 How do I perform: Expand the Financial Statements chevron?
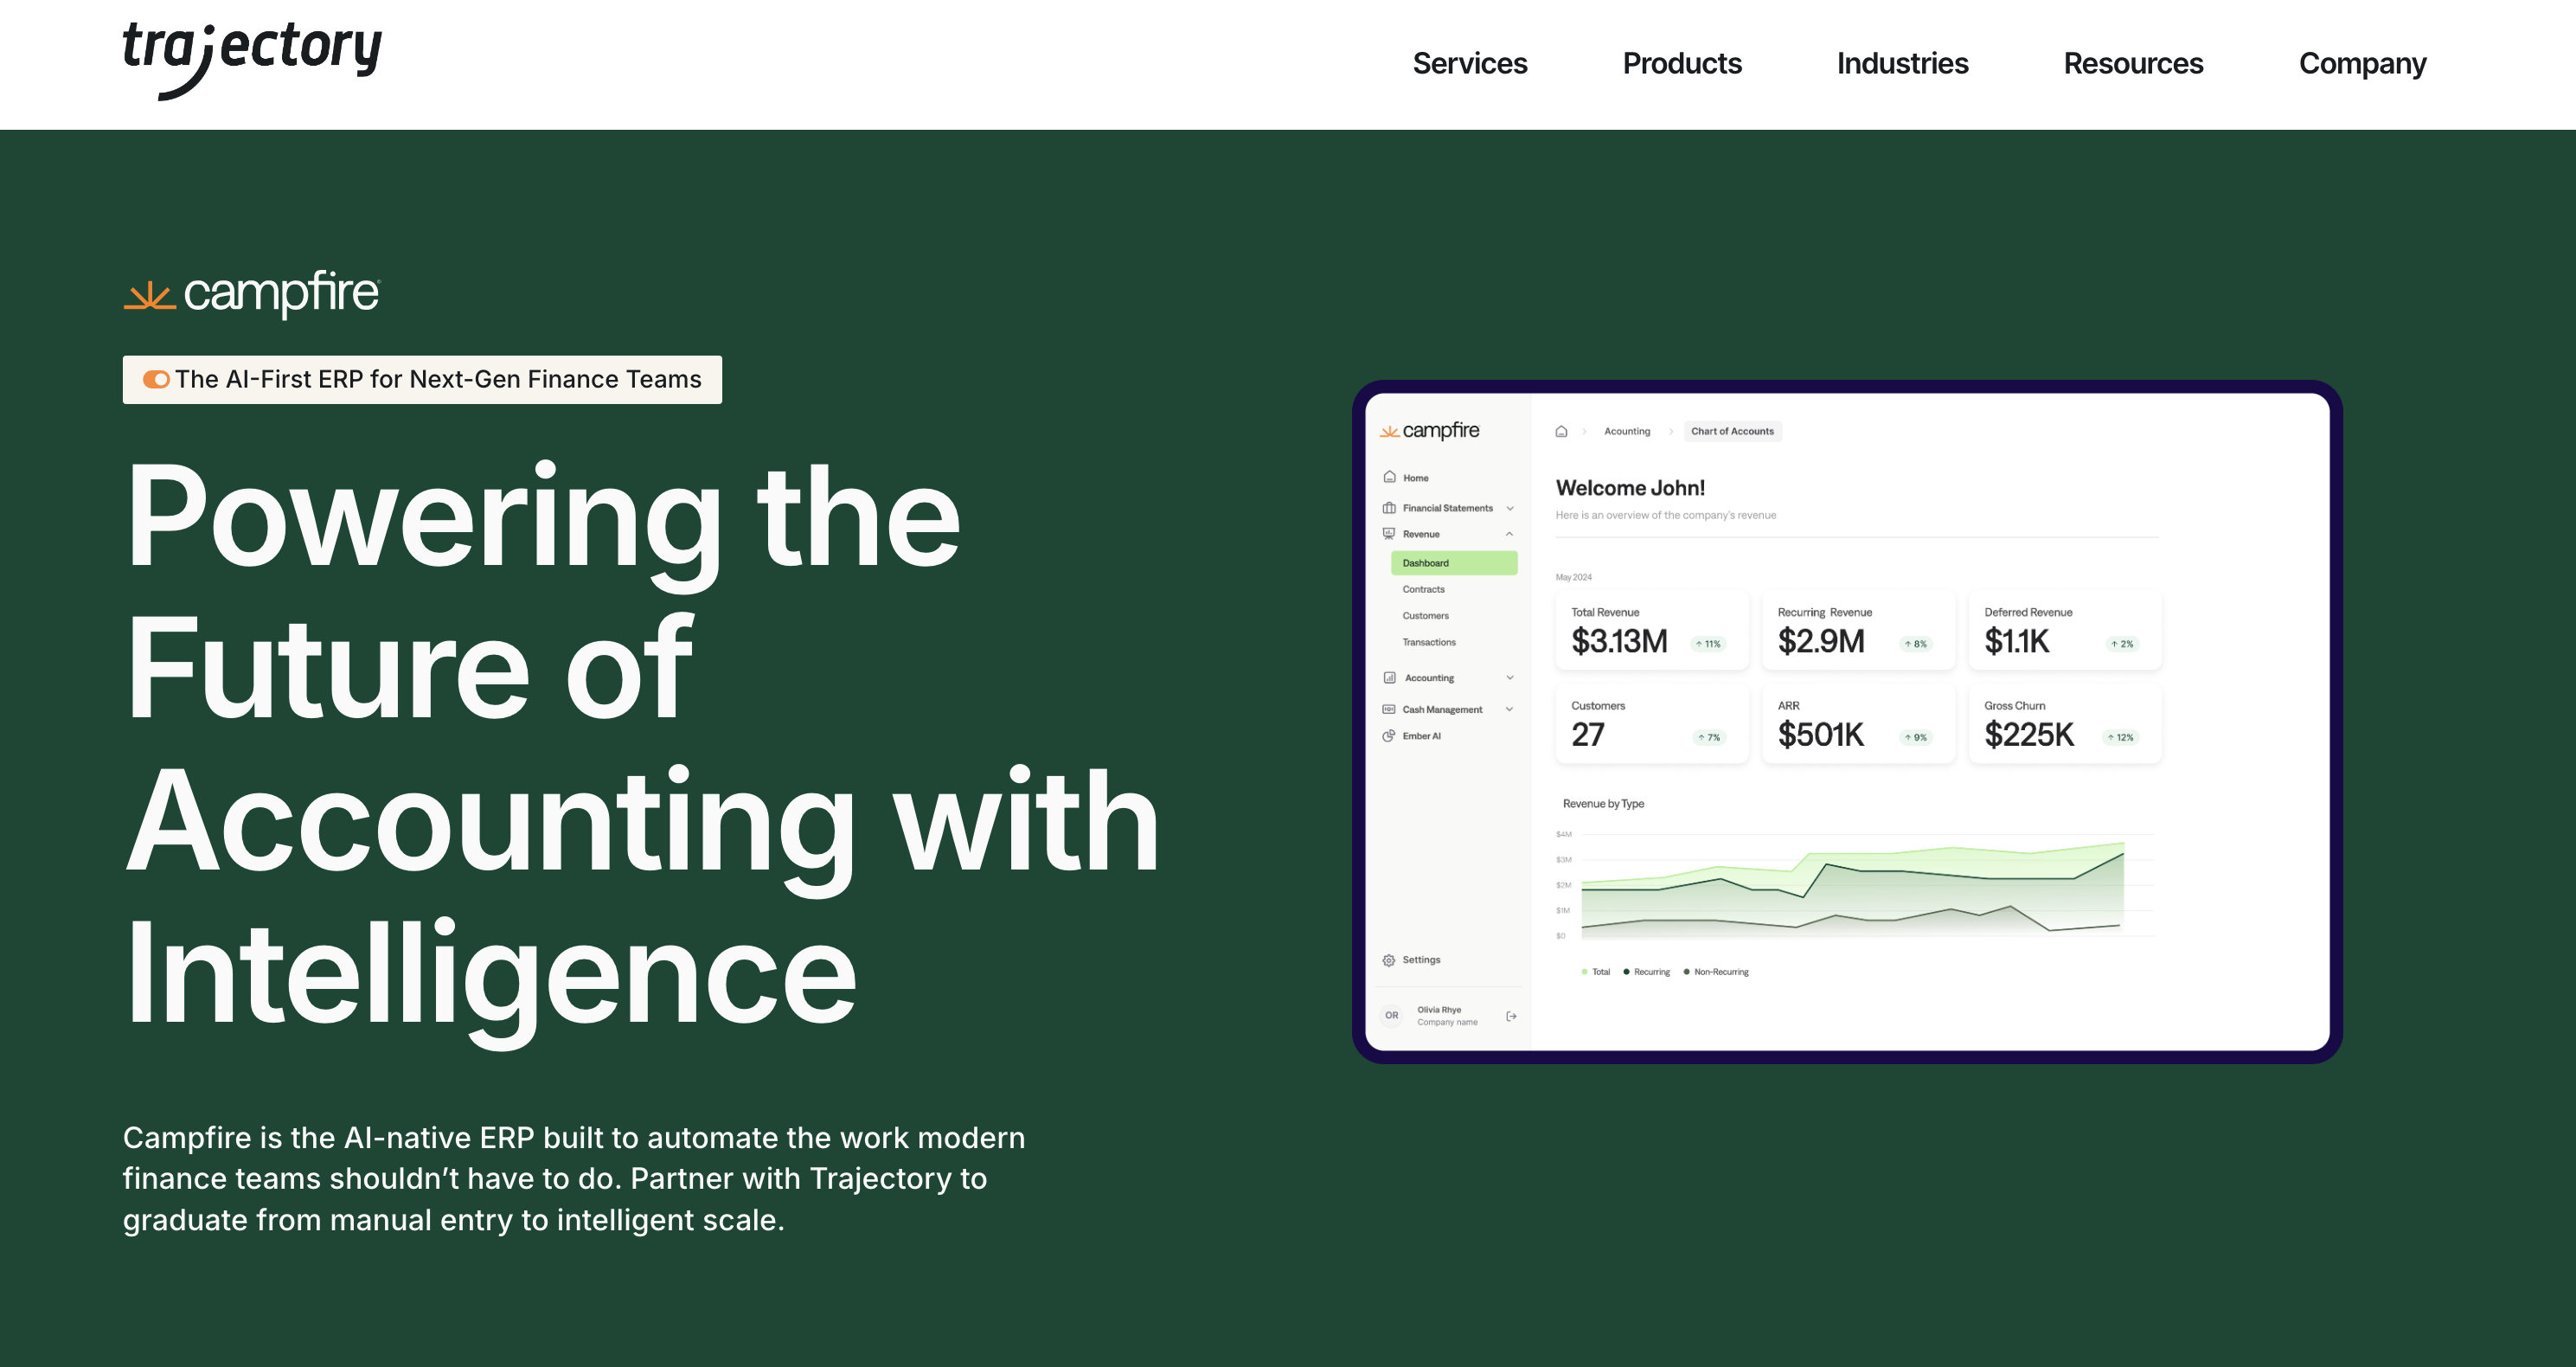click(1510, 508)
